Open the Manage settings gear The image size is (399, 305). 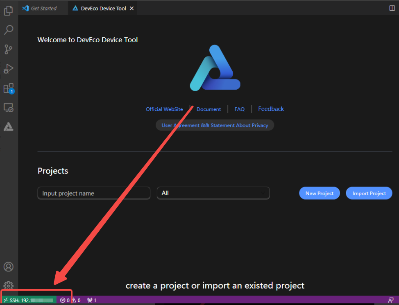coord(8,286)
